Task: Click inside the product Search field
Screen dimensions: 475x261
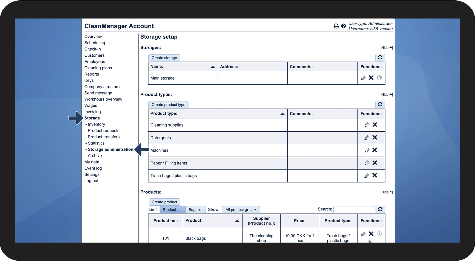Action: [354, 209]
